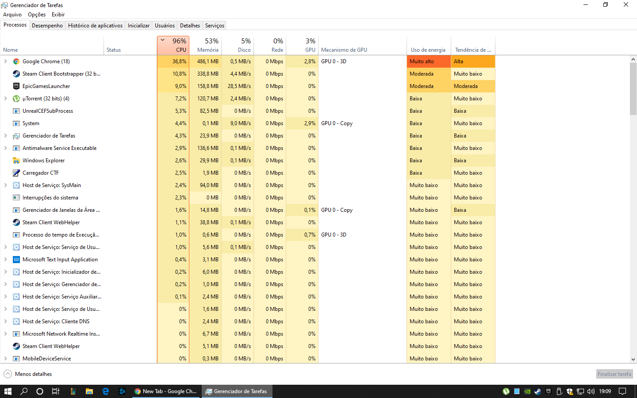This screenshot has height=398, width=637.
Task: Click the MobileDeviceService process icon
Action: coord(16,359)
